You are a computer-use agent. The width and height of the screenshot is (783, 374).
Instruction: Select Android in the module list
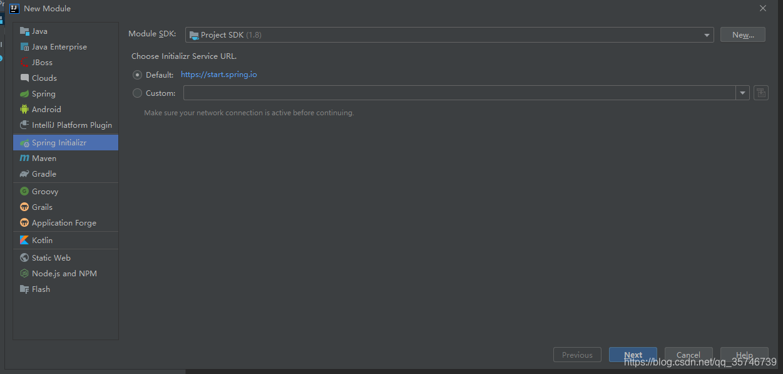point(66,110)
